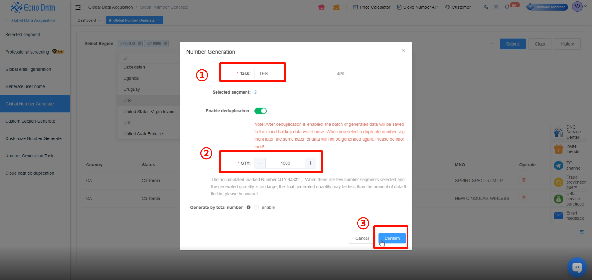
Task: Switch to the Dashboard tab
Action: [x=87, y=20]
